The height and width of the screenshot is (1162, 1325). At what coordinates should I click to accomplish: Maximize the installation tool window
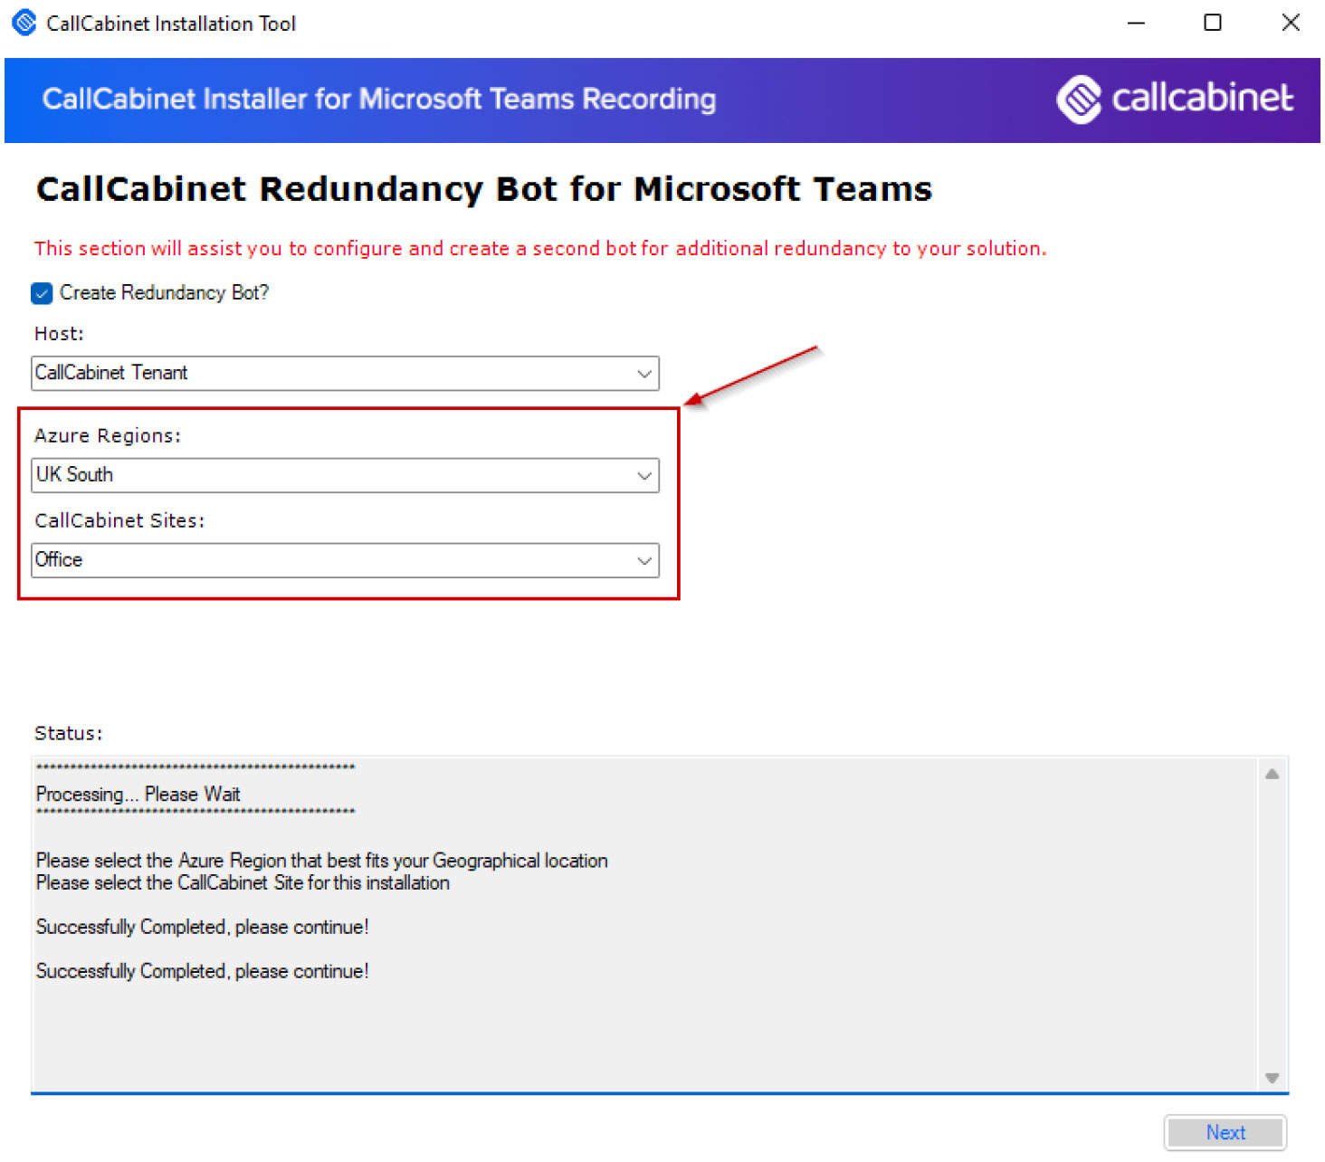pos(1213,23)
